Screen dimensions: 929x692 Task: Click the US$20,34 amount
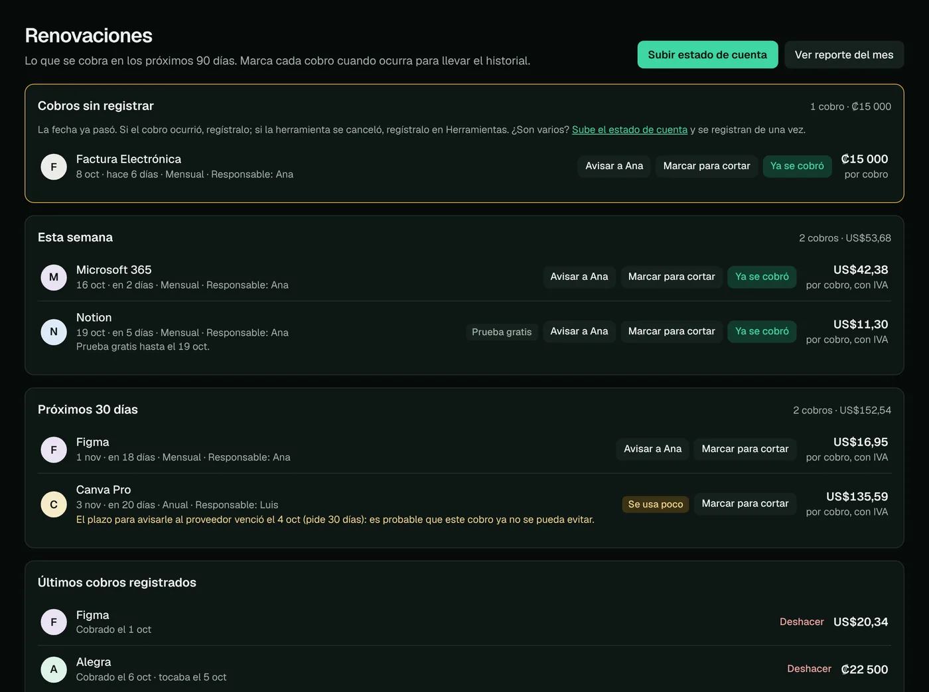tap(861, 622)
